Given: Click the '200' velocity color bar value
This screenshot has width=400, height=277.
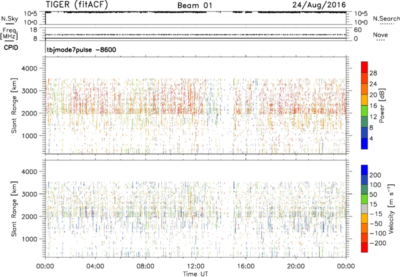Looking at the screenshot, I should tap(375, 175).
